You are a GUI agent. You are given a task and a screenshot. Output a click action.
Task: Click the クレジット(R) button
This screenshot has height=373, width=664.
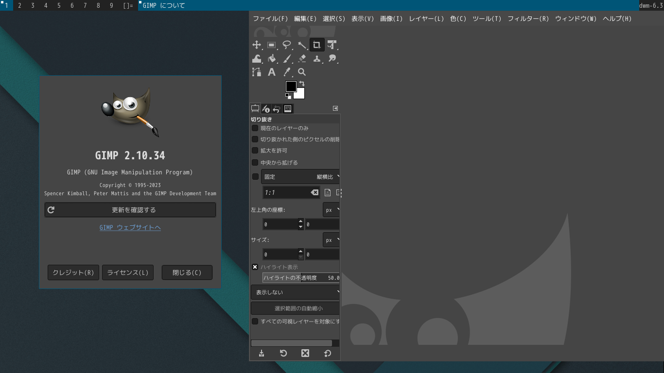[73, 272]
